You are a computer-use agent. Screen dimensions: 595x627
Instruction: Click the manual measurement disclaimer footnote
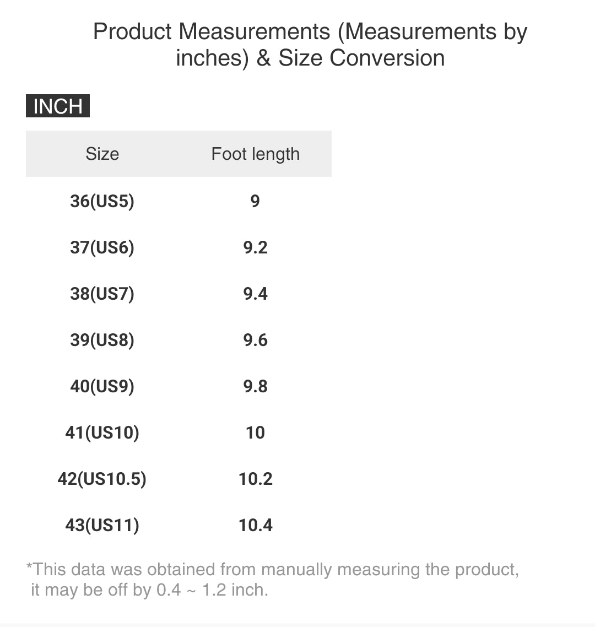click(x=272, y=579)
